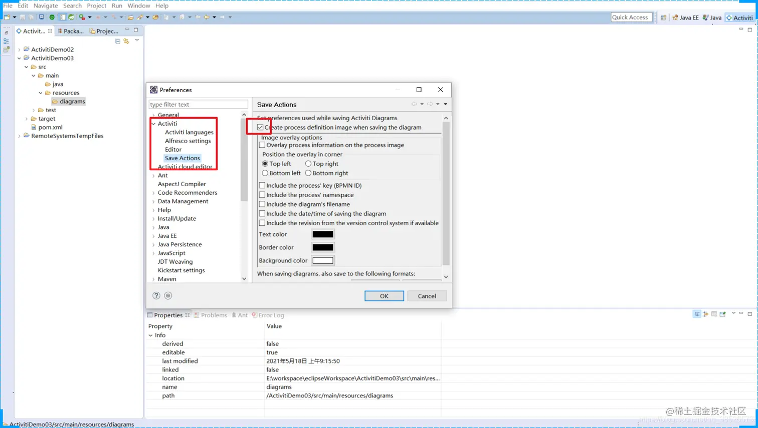This screenshot has height=428, width=758.
Task: Open the Window menu
Action: pyautogui.click(x=138, y=6)
